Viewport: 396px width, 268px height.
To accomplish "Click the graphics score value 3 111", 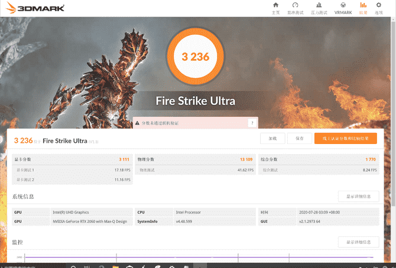I will [x=124, y=159].
